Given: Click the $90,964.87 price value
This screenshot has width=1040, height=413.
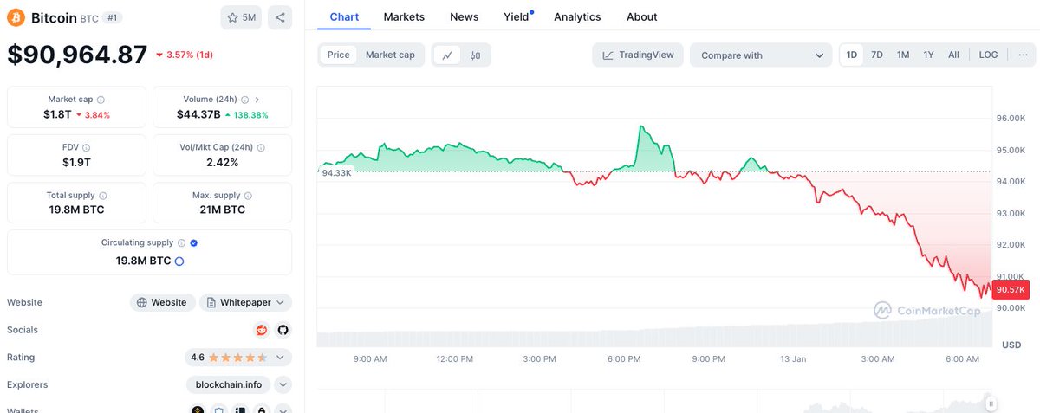Looking at the screenshot, I should pos(78,55).
